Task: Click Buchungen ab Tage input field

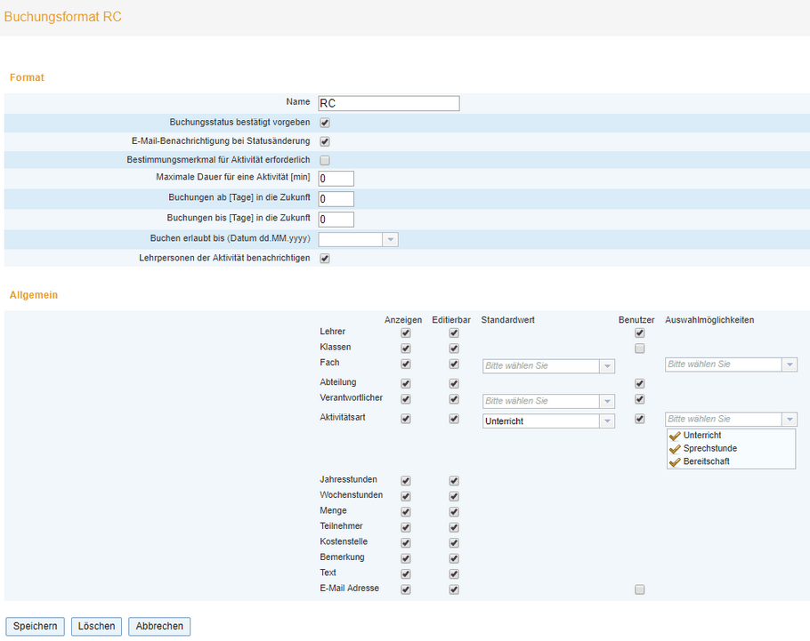Action: pyautogui.click(x=336, y=198)
